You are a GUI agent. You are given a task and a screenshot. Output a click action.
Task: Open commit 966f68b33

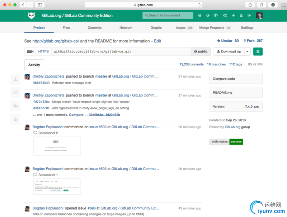(41, 83)
